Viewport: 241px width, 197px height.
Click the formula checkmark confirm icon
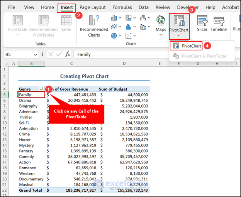pyautogui.click(x=59, y=54)
